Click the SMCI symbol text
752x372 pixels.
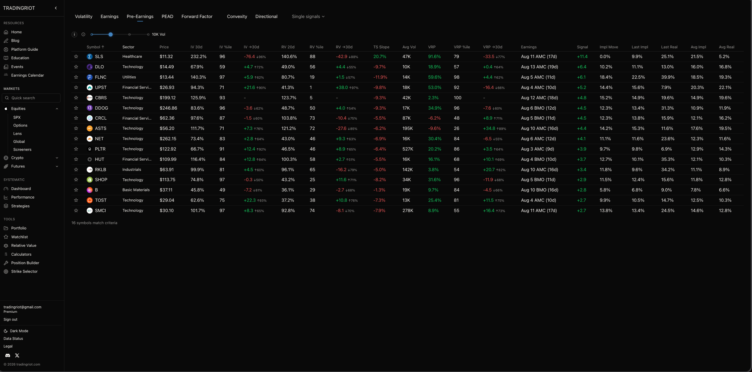coord(100,211)
